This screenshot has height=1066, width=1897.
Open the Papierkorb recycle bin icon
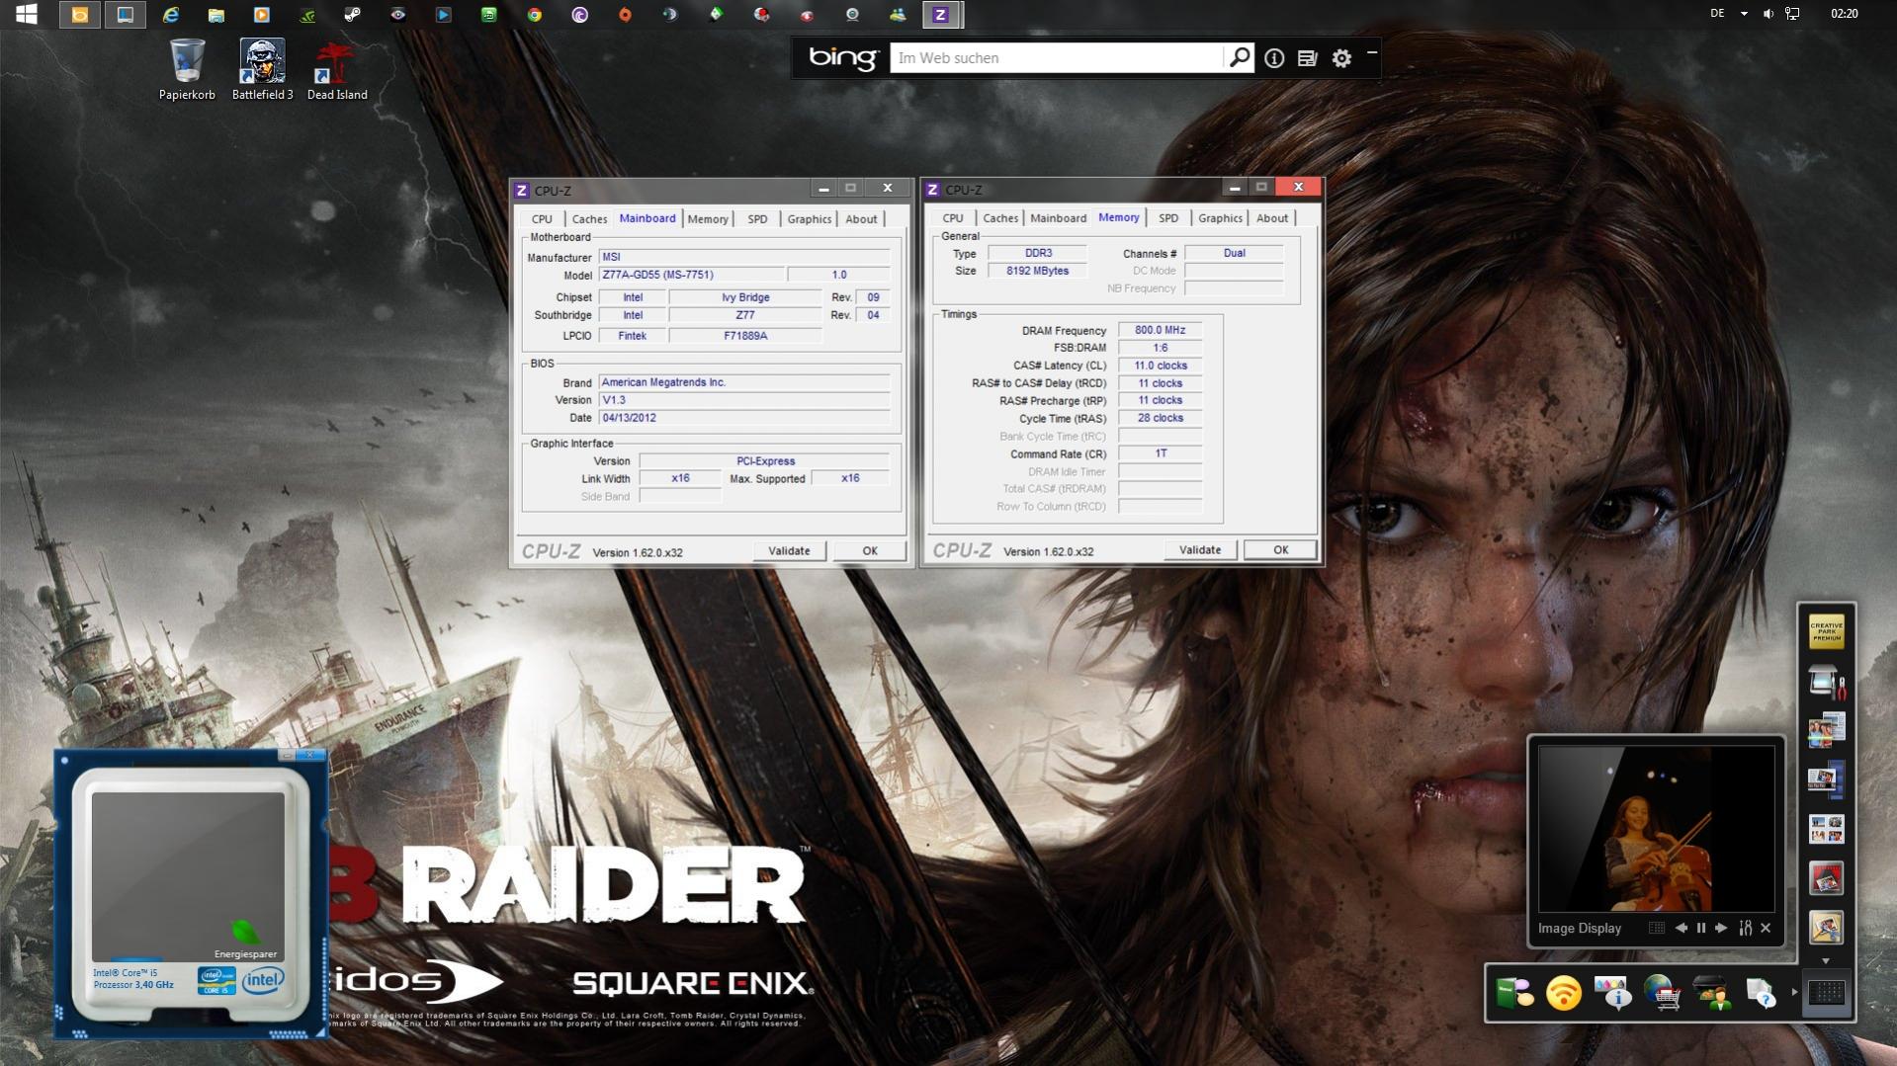[187, 69]
